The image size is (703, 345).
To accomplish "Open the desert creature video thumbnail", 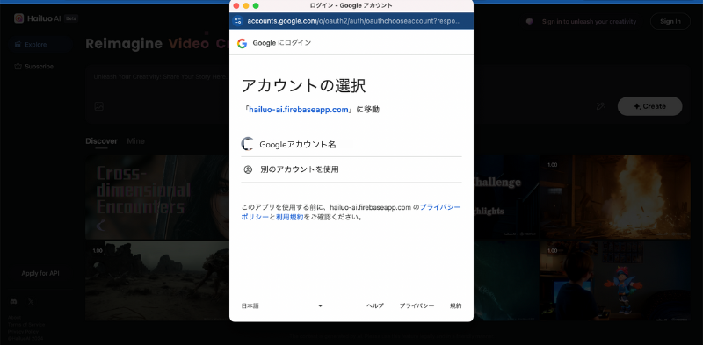I will point(157,282).
